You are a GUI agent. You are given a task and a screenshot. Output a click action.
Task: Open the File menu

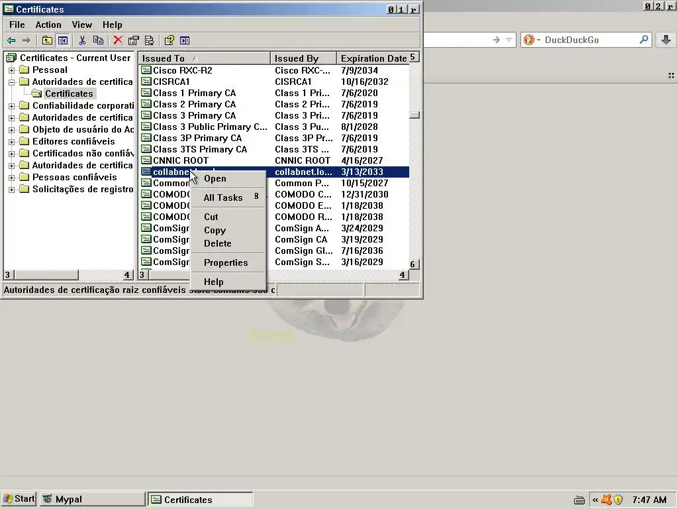coord(17,25)
